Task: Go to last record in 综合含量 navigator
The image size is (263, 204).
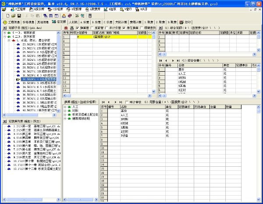Action: tap(178, 60)
